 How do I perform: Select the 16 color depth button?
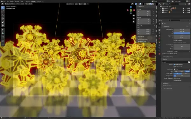pos(186,74)
